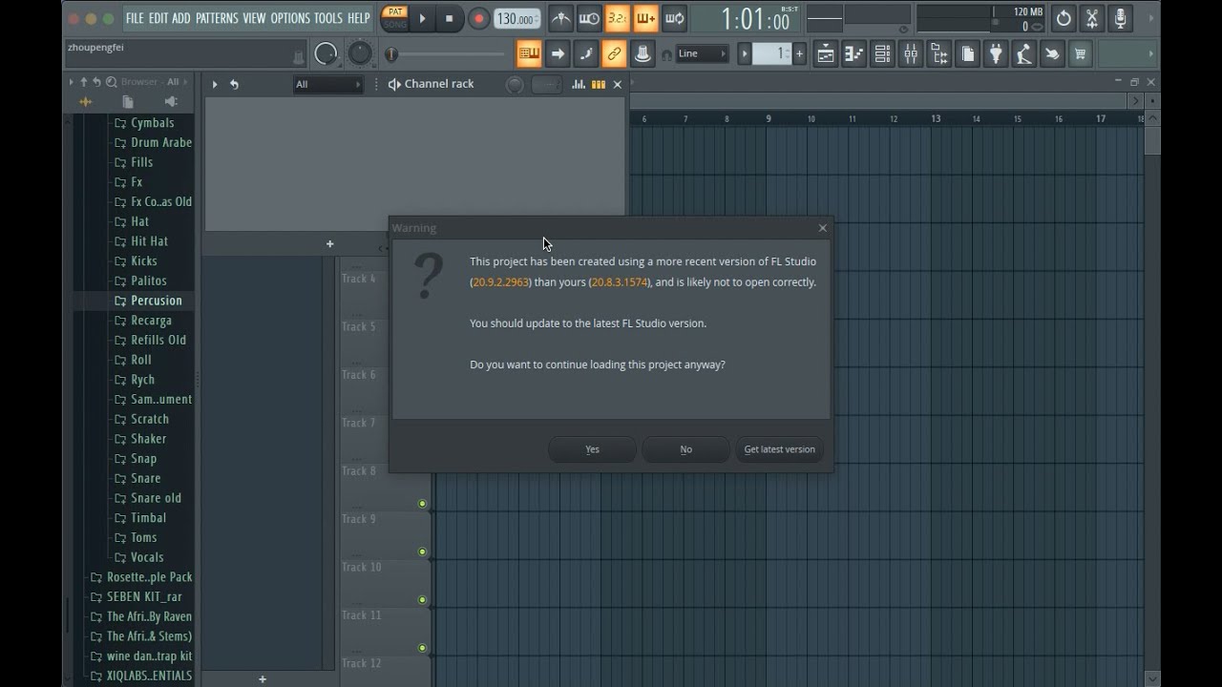Toggle channel rack step/piano roll view icon
1222x687 pixels.
coord(599,84)
